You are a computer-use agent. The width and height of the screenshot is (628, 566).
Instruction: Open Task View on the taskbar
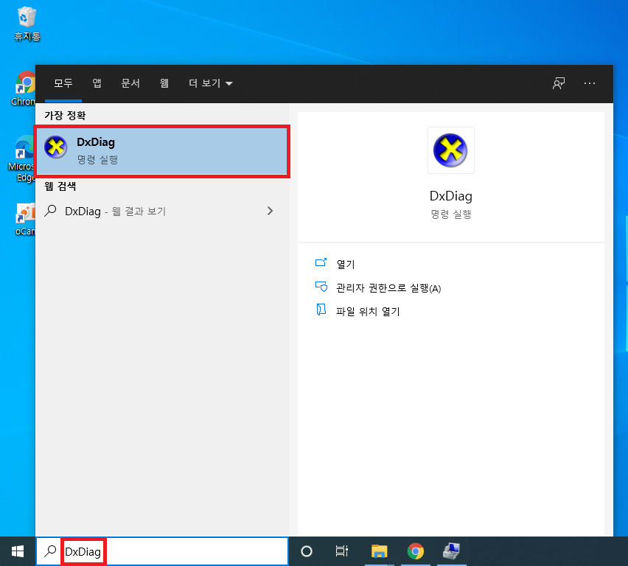click(341, 551)
